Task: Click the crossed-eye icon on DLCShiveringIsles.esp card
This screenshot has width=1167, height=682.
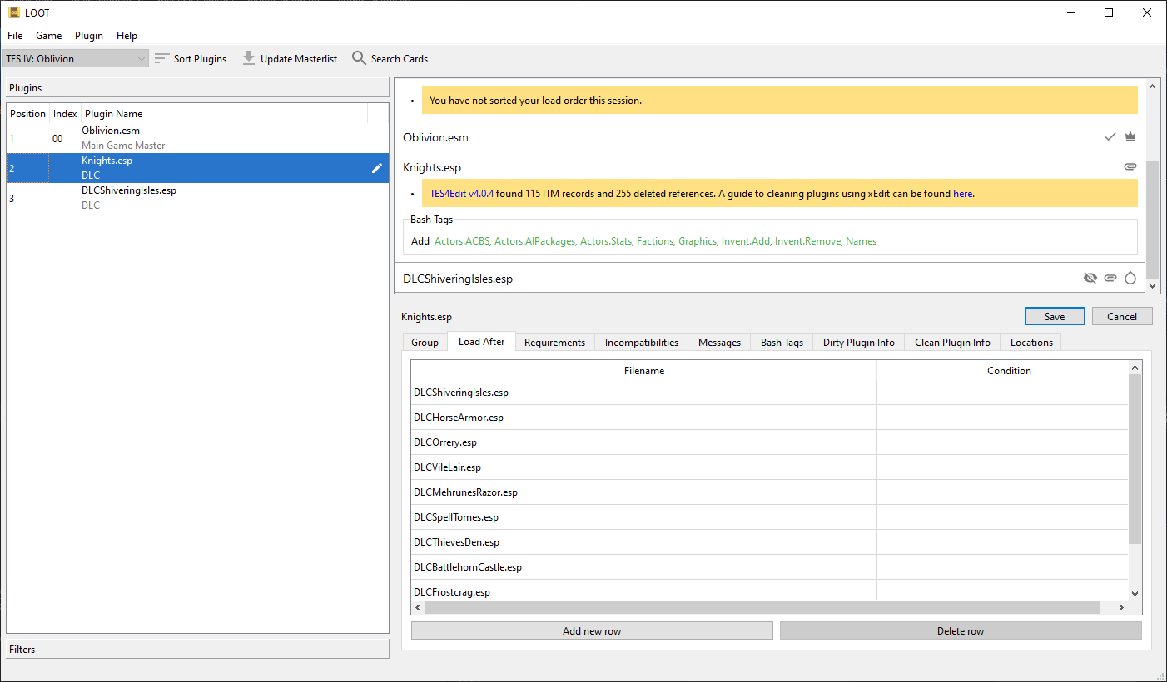Action: (1090, 278)
